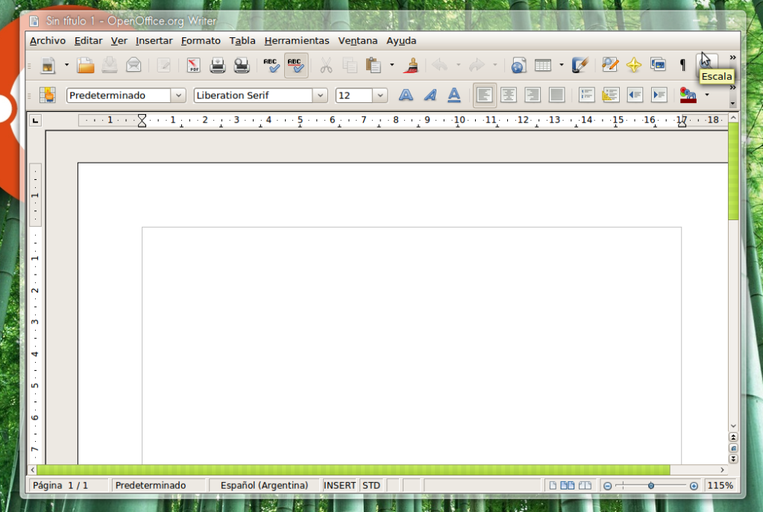Justify the text
763x512 pixels.
click(556, 95)
